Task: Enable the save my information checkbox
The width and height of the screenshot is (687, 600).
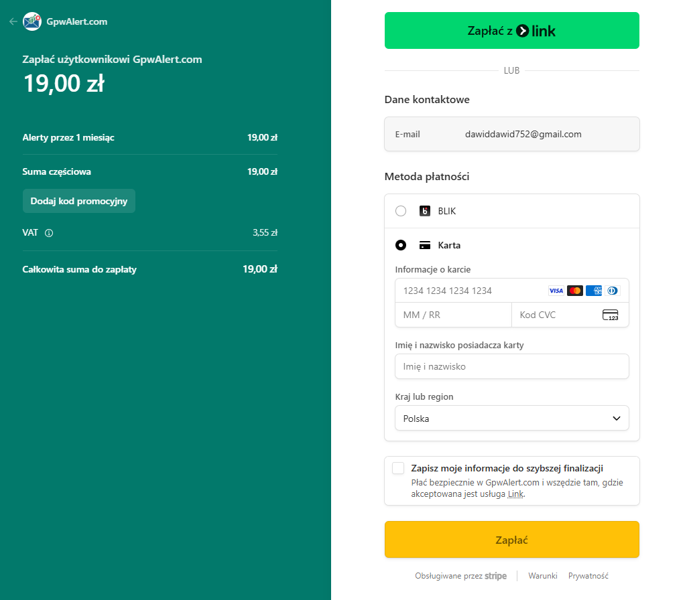Action: pos(398,468)
